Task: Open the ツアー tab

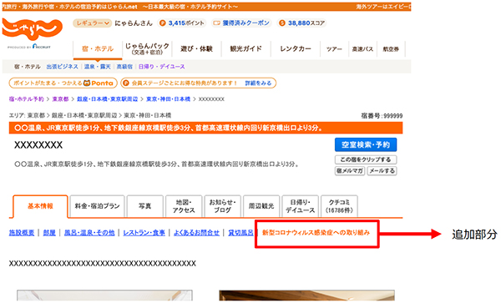Action: click(x=334, y=49)
